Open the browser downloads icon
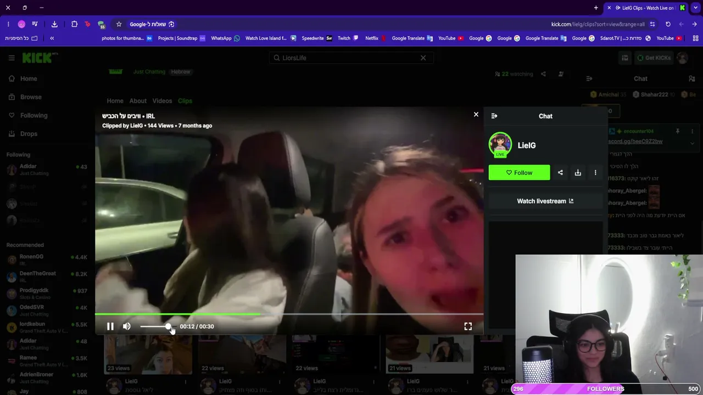703x395 pixels. tap(54, 24)
